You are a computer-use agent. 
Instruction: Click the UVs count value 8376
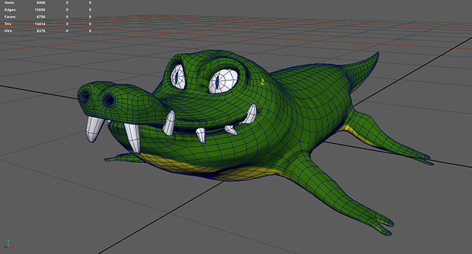(41, 31)
